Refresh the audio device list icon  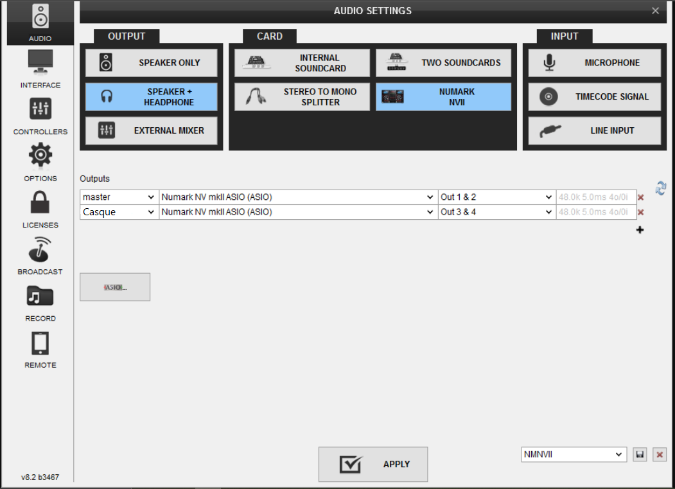[x=660, y=188]
